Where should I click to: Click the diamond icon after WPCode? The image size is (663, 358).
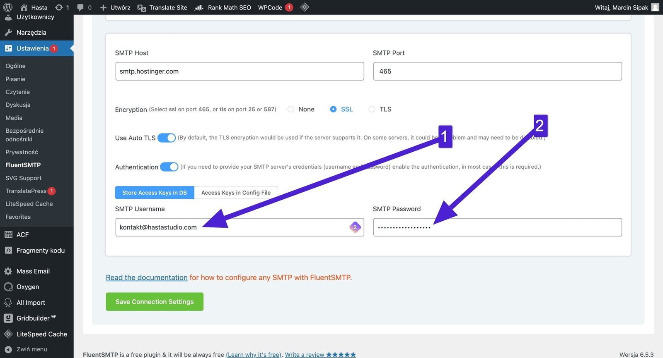[x=305, y=7]
